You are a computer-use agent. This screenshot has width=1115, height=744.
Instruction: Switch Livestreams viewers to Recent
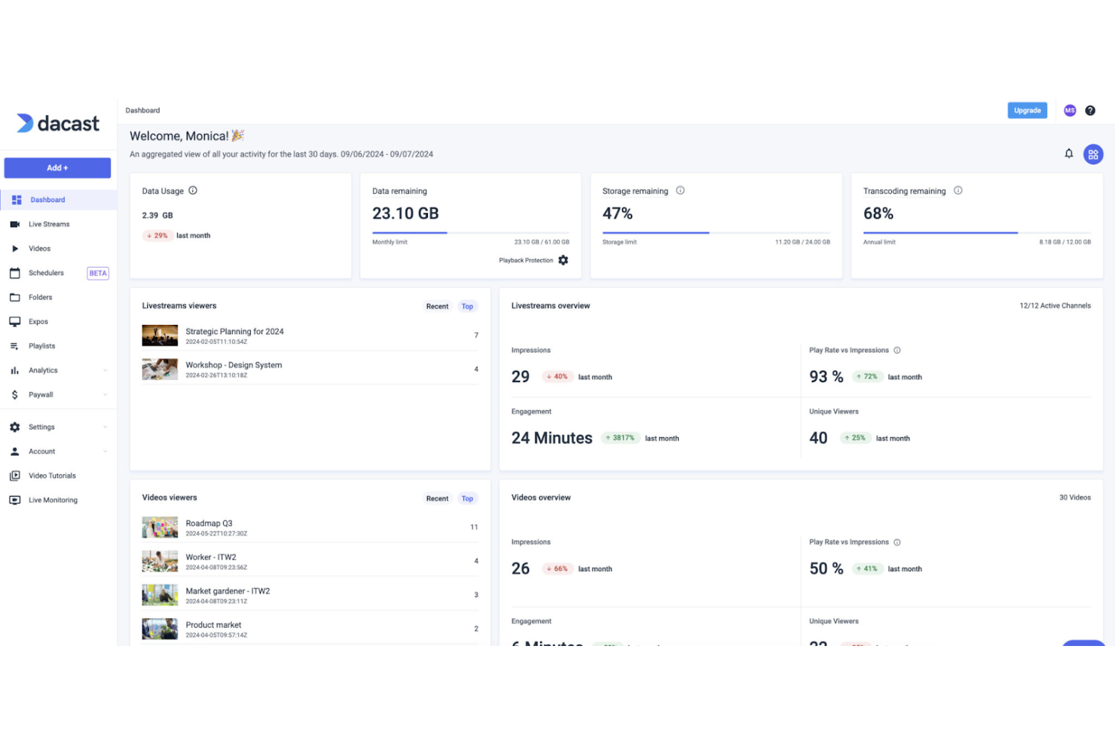tap(437, 306)
